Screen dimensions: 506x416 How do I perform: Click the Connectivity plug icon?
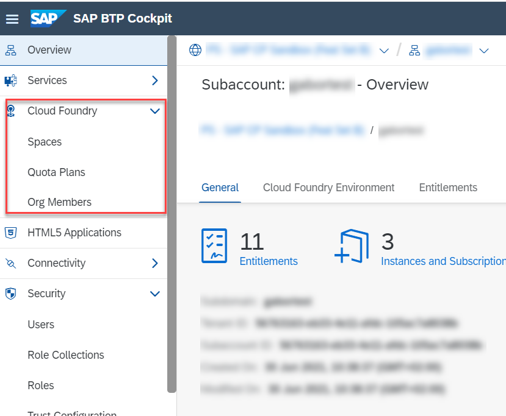(10, 263)
